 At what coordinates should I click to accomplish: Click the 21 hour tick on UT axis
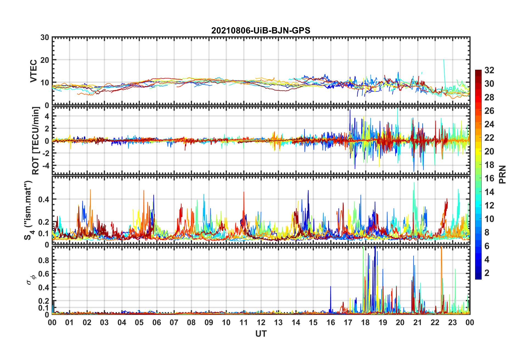[418, 322]
